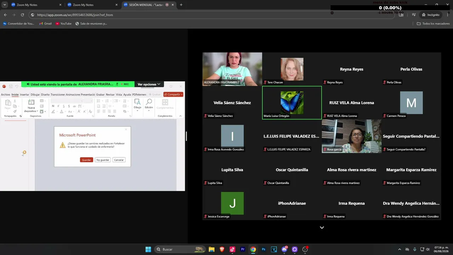Click the Cortar scissors icon

15,101
